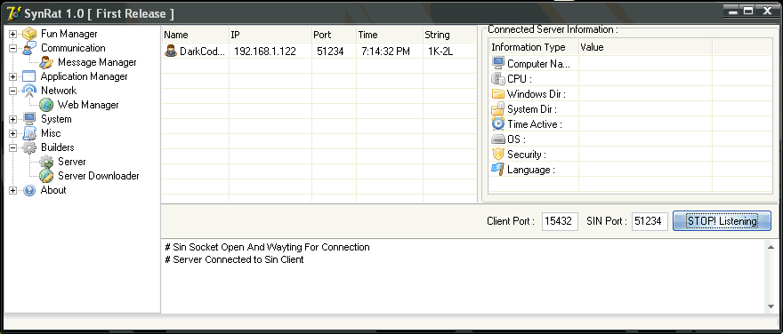This screenshot has height=334, width=783.
Task: Expand the System tree node
Action: pyautogui.click(x=13, y=120)
